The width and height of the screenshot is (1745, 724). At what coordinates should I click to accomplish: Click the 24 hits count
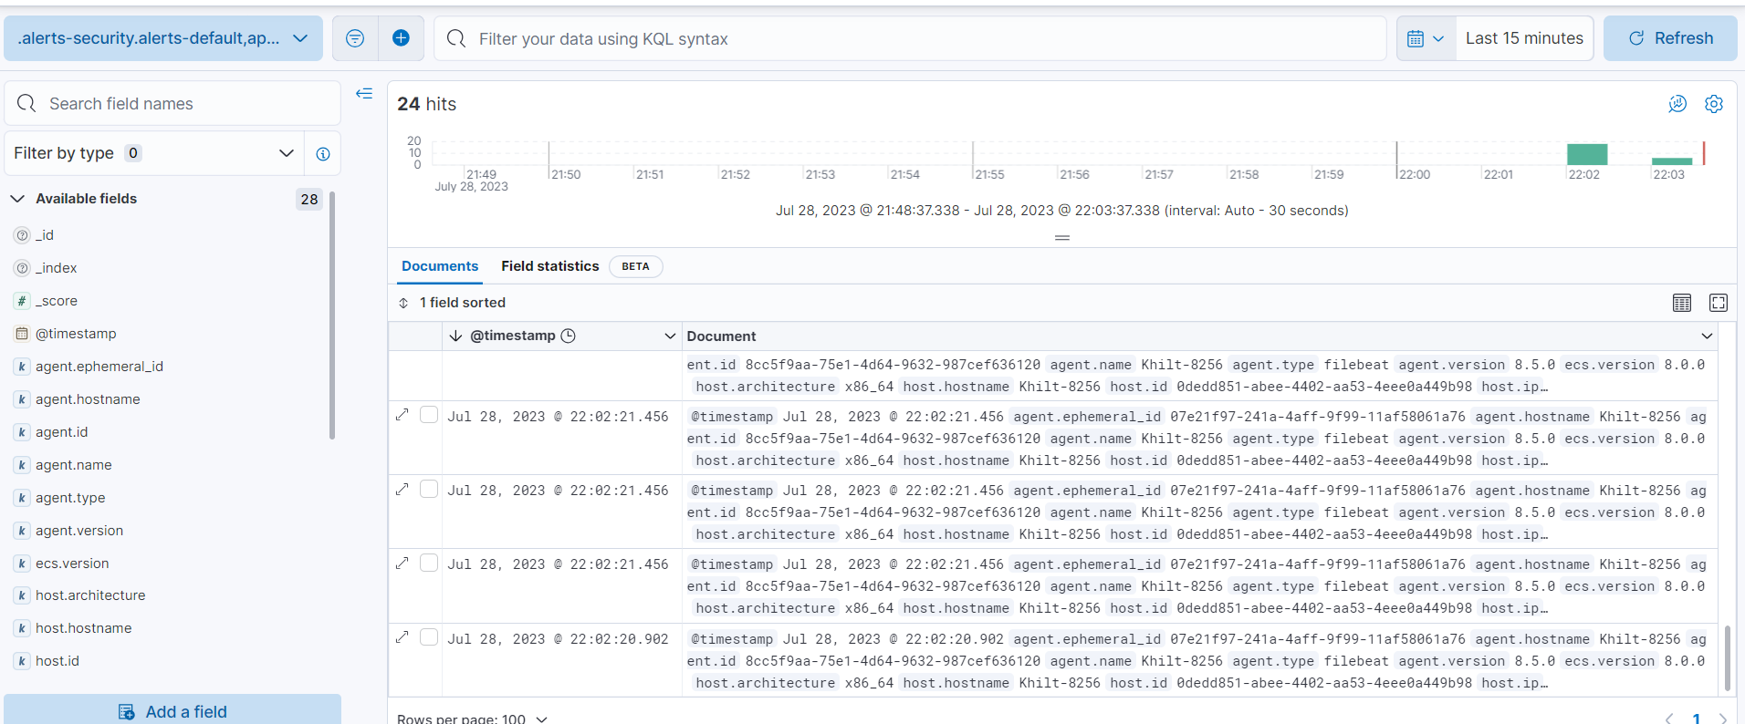pyautogui.click(x=426, y=104)
